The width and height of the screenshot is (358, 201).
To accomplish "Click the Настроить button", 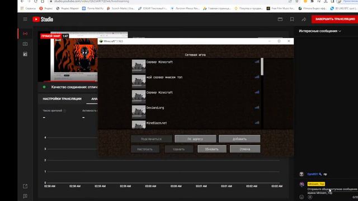I will click(145, 149).
